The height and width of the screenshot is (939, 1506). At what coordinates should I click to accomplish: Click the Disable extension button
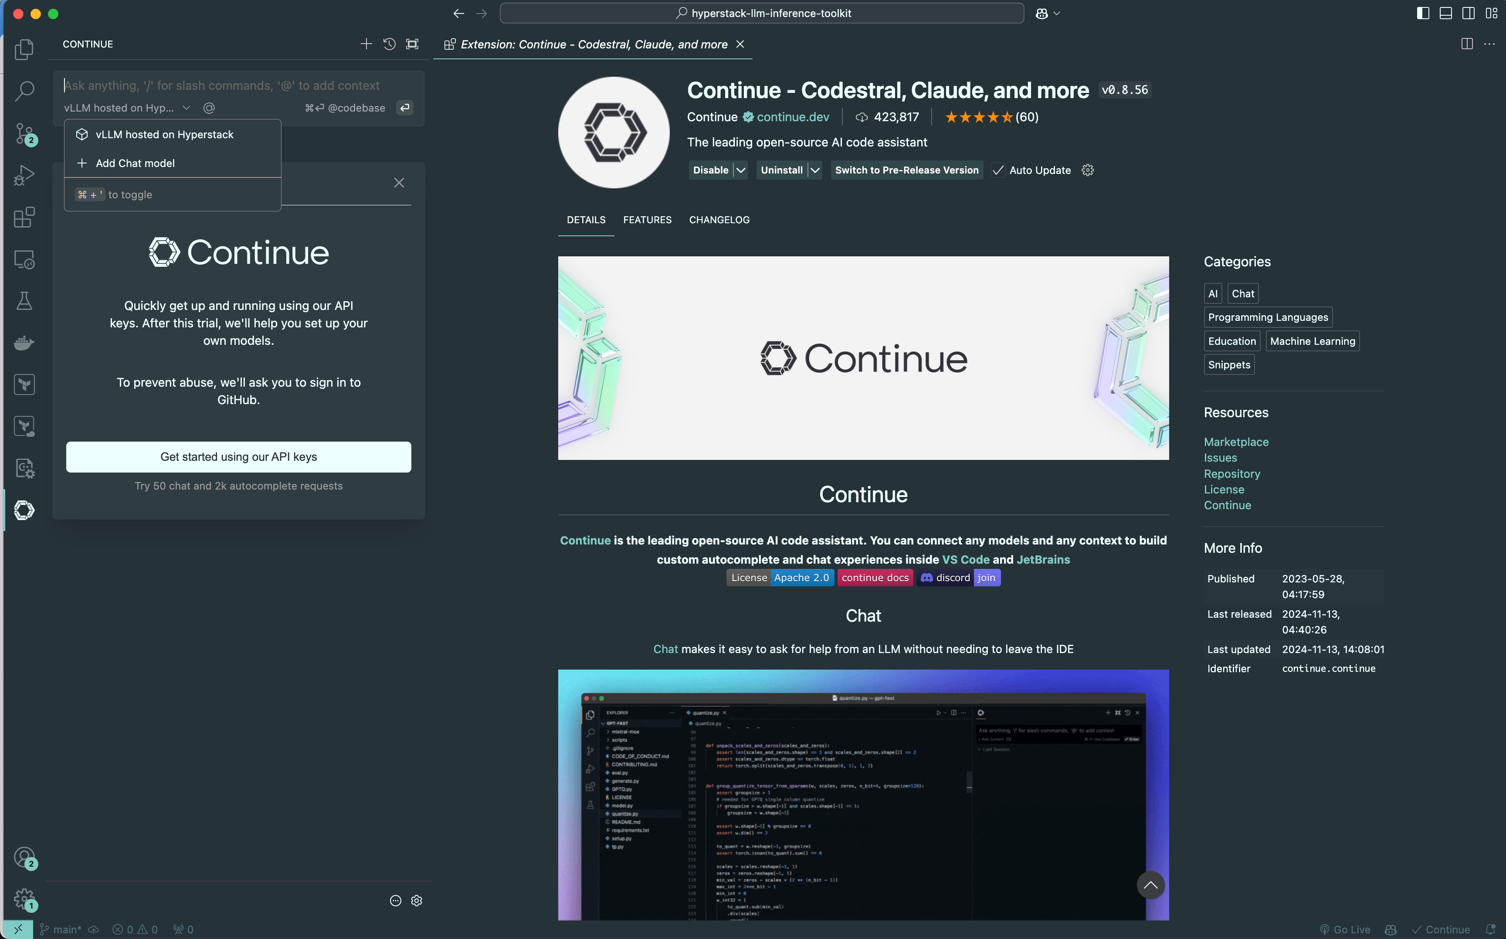[710, 170]
